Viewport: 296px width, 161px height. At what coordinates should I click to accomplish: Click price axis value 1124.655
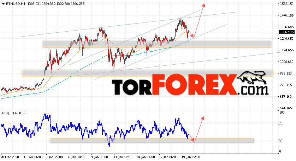pos(287,50)
